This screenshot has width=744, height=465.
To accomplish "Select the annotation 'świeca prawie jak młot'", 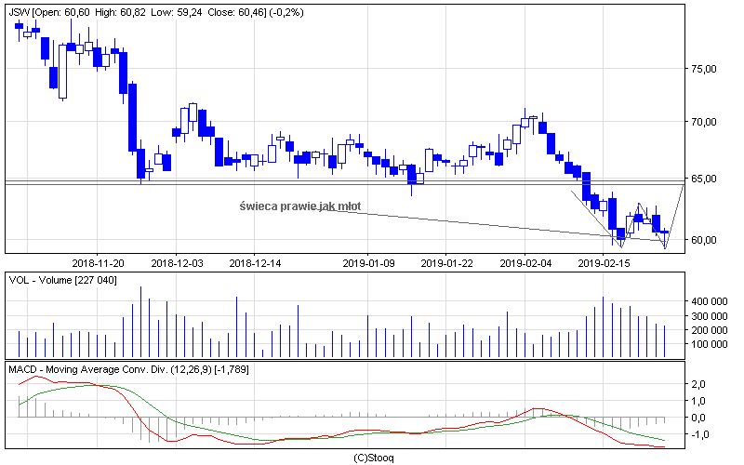I will point(299,206).
